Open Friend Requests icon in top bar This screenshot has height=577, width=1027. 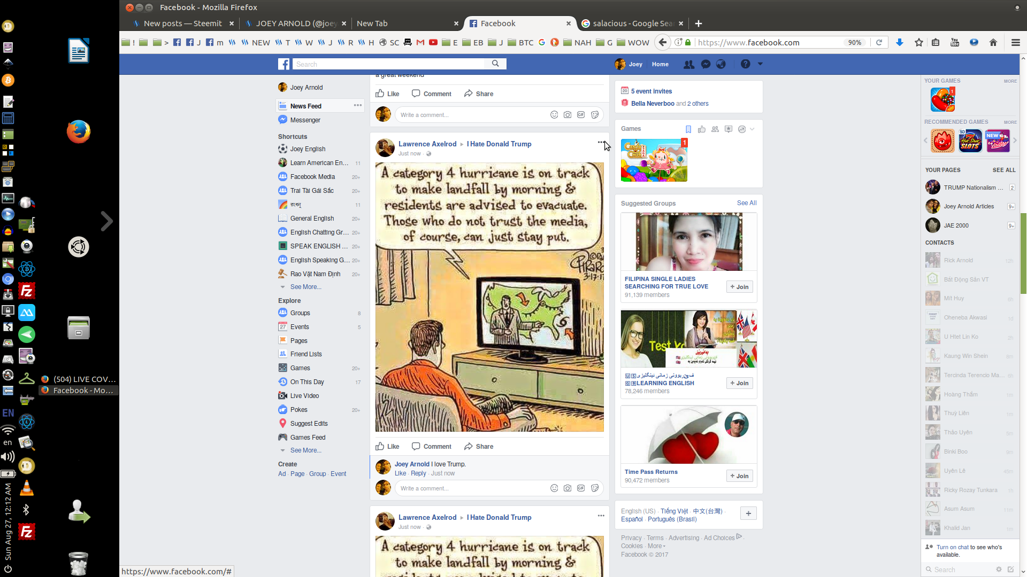(689, 64)
